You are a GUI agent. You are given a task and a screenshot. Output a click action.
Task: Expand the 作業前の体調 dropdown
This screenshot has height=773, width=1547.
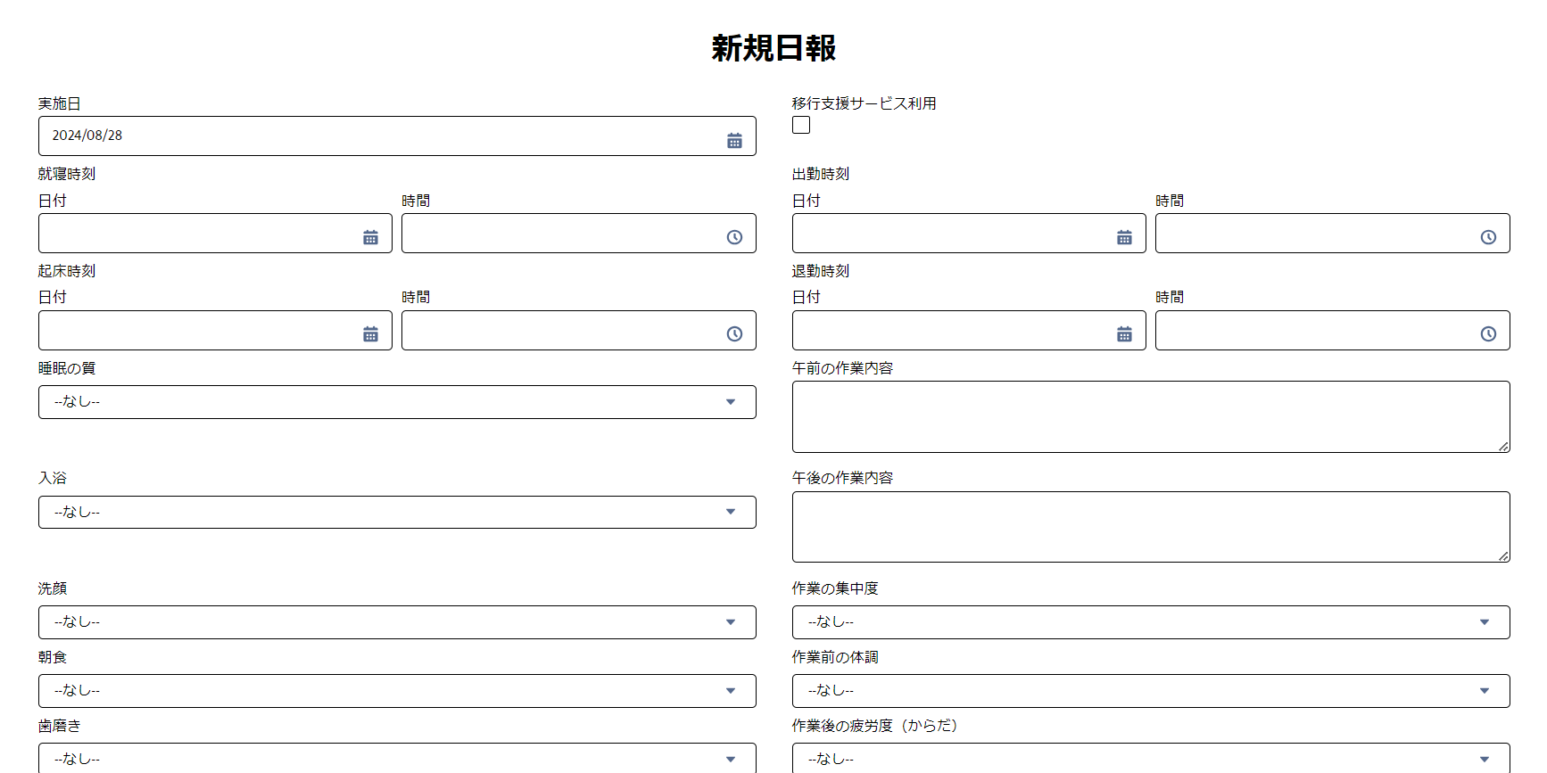click(1151, 691)
